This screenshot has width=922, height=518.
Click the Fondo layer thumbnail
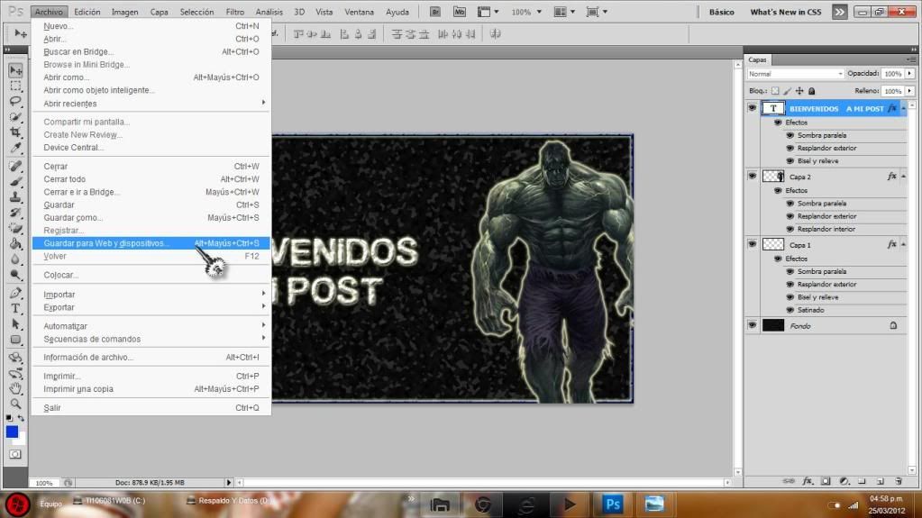(773, 325)
